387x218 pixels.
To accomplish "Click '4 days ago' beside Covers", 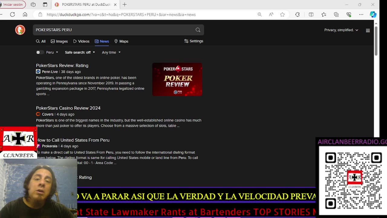I will click(65, 114).
